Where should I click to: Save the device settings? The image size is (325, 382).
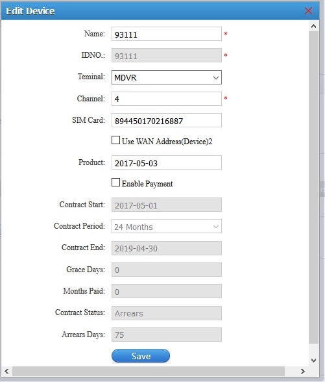(x=141, y=356)
